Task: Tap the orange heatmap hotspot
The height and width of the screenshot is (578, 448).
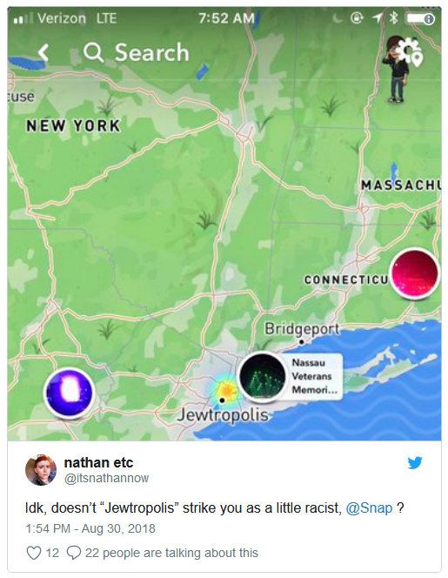Action: coord(227,390)
